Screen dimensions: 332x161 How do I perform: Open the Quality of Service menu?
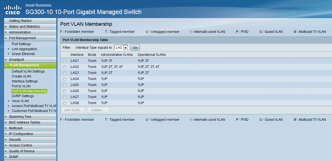[x=30, y=151]
